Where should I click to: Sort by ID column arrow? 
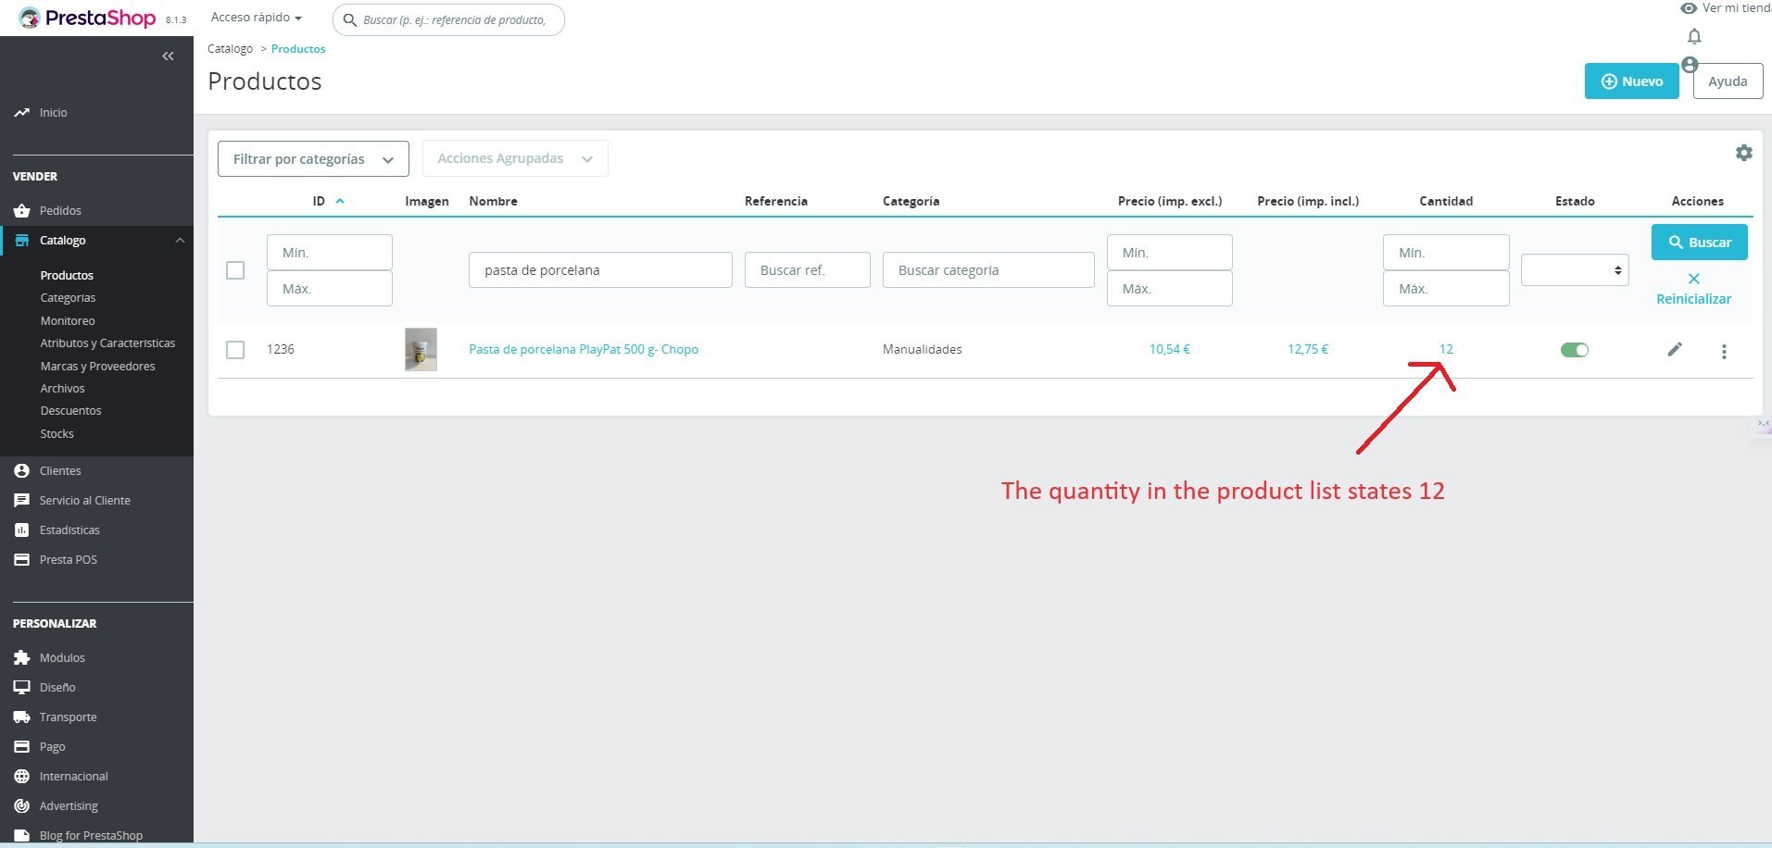340,201
